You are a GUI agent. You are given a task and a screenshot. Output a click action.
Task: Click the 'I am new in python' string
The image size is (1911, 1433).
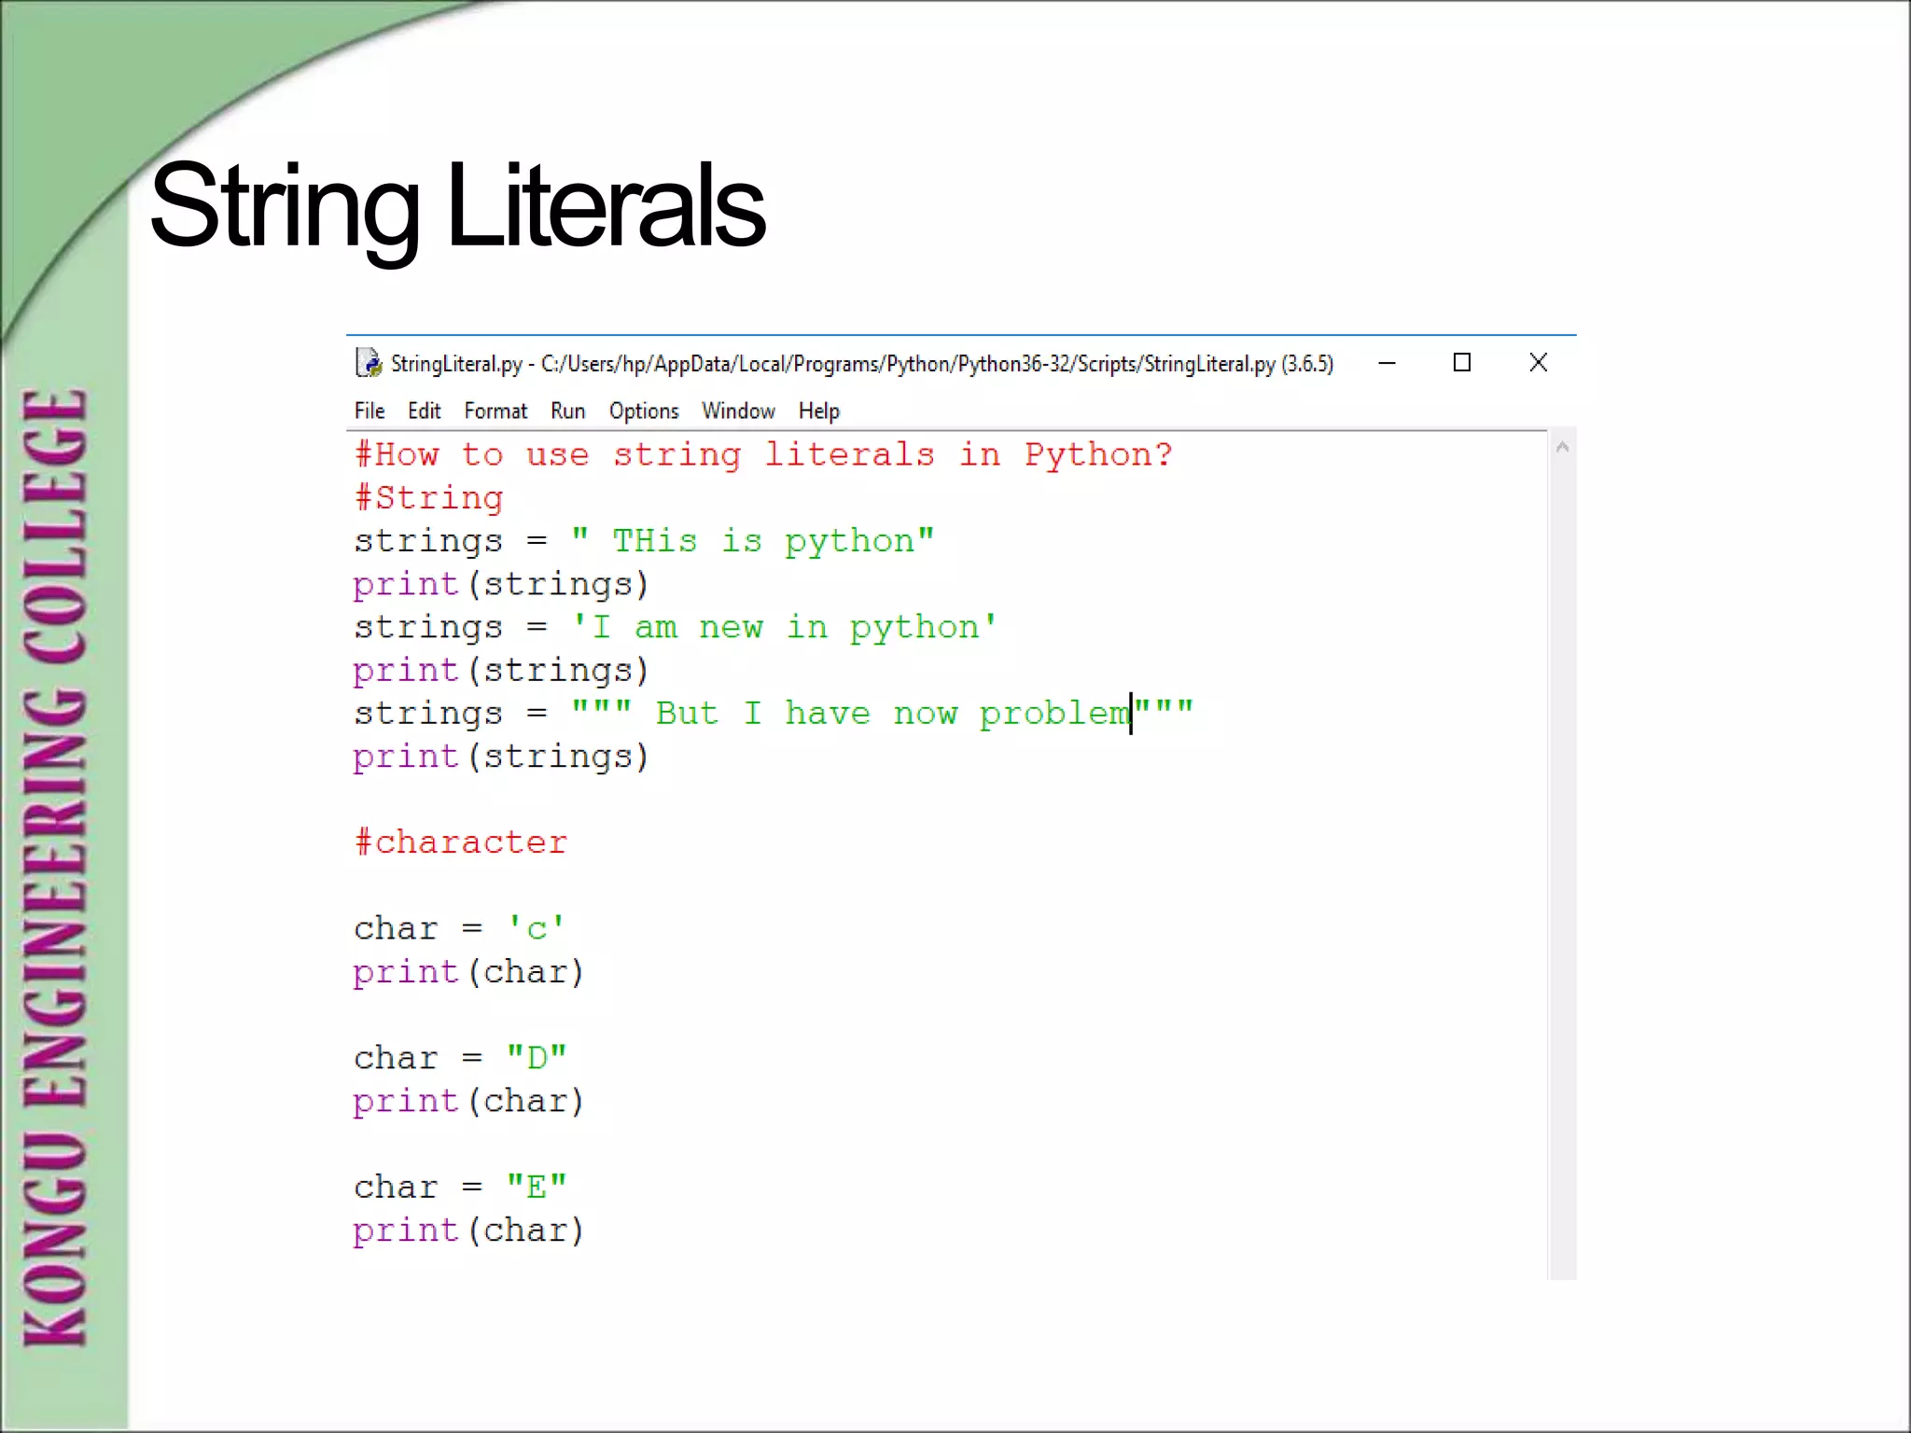784,628
